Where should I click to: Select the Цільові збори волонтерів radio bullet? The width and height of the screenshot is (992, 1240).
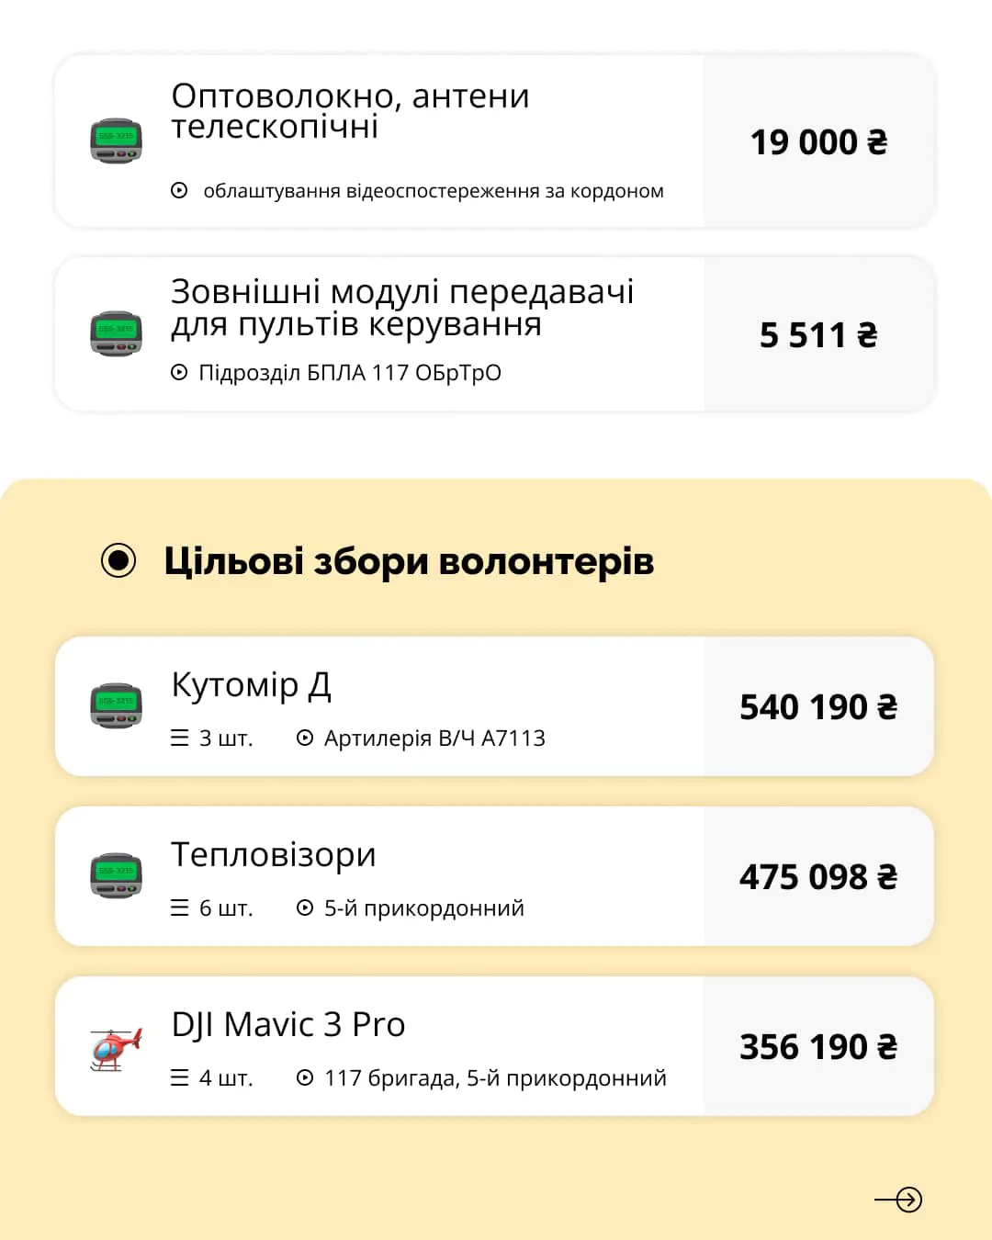(x=118, y=560)
